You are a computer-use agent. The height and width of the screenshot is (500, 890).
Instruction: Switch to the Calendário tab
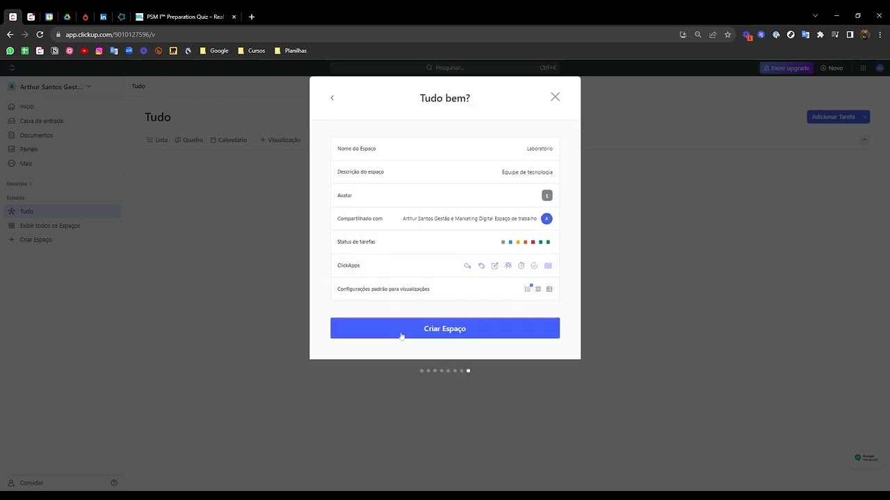(x=229, y=140)
